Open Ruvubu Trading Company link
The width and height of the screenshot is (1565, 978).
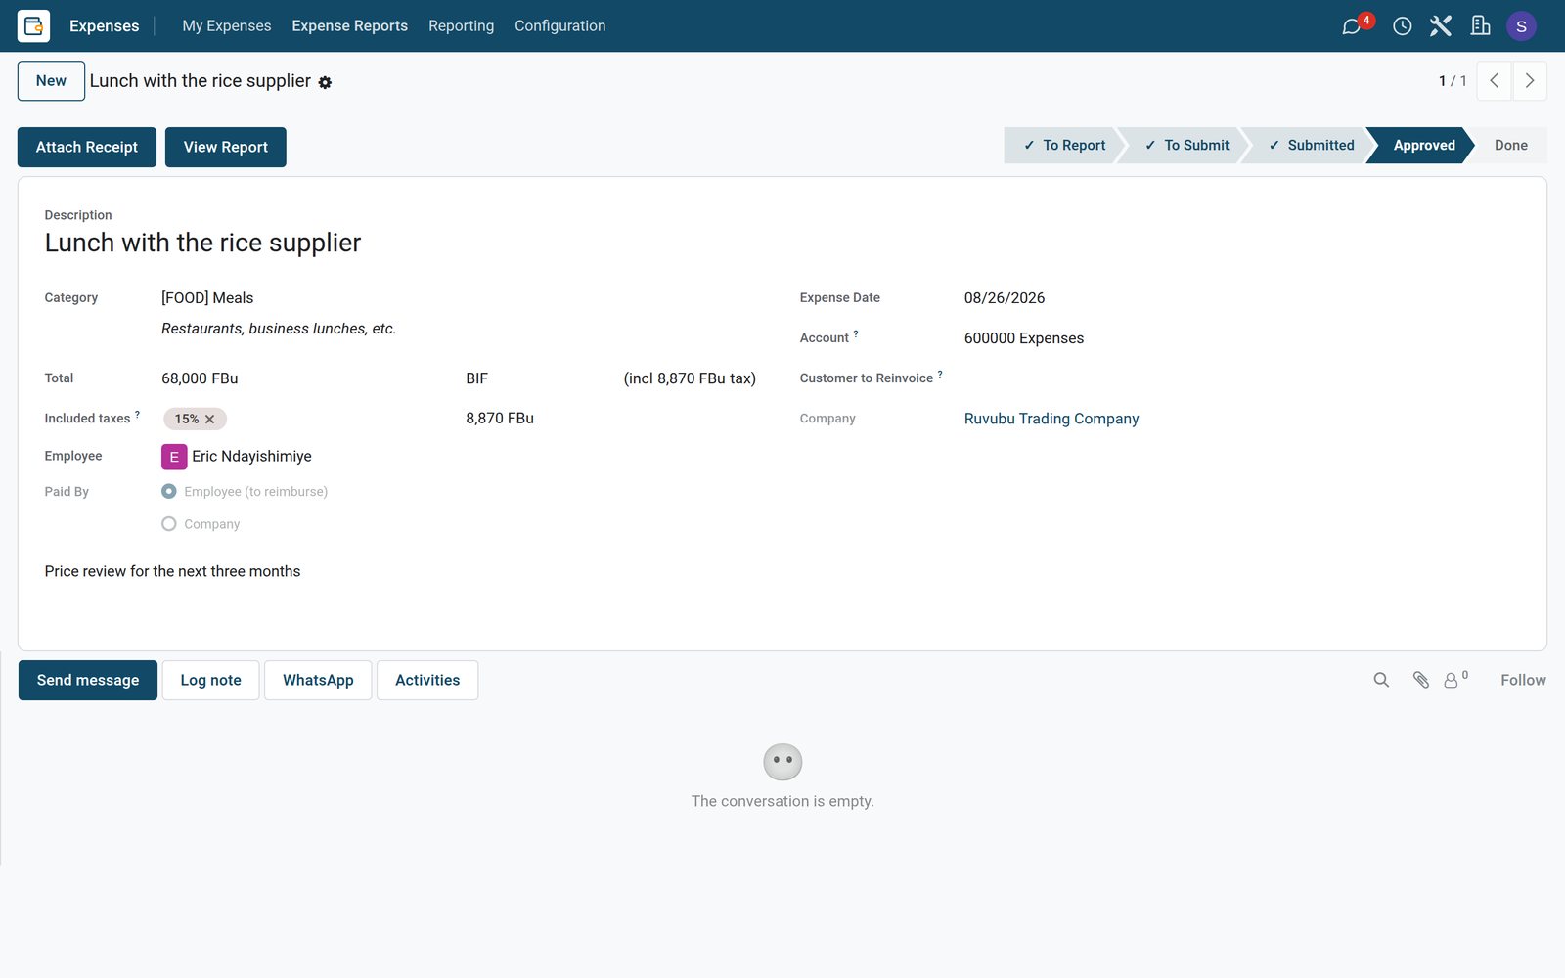1051,419
